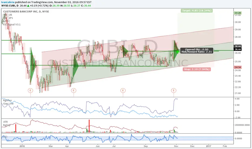Click the Stop: 2.10 (7.94%) label

click(x=197, y=69)
